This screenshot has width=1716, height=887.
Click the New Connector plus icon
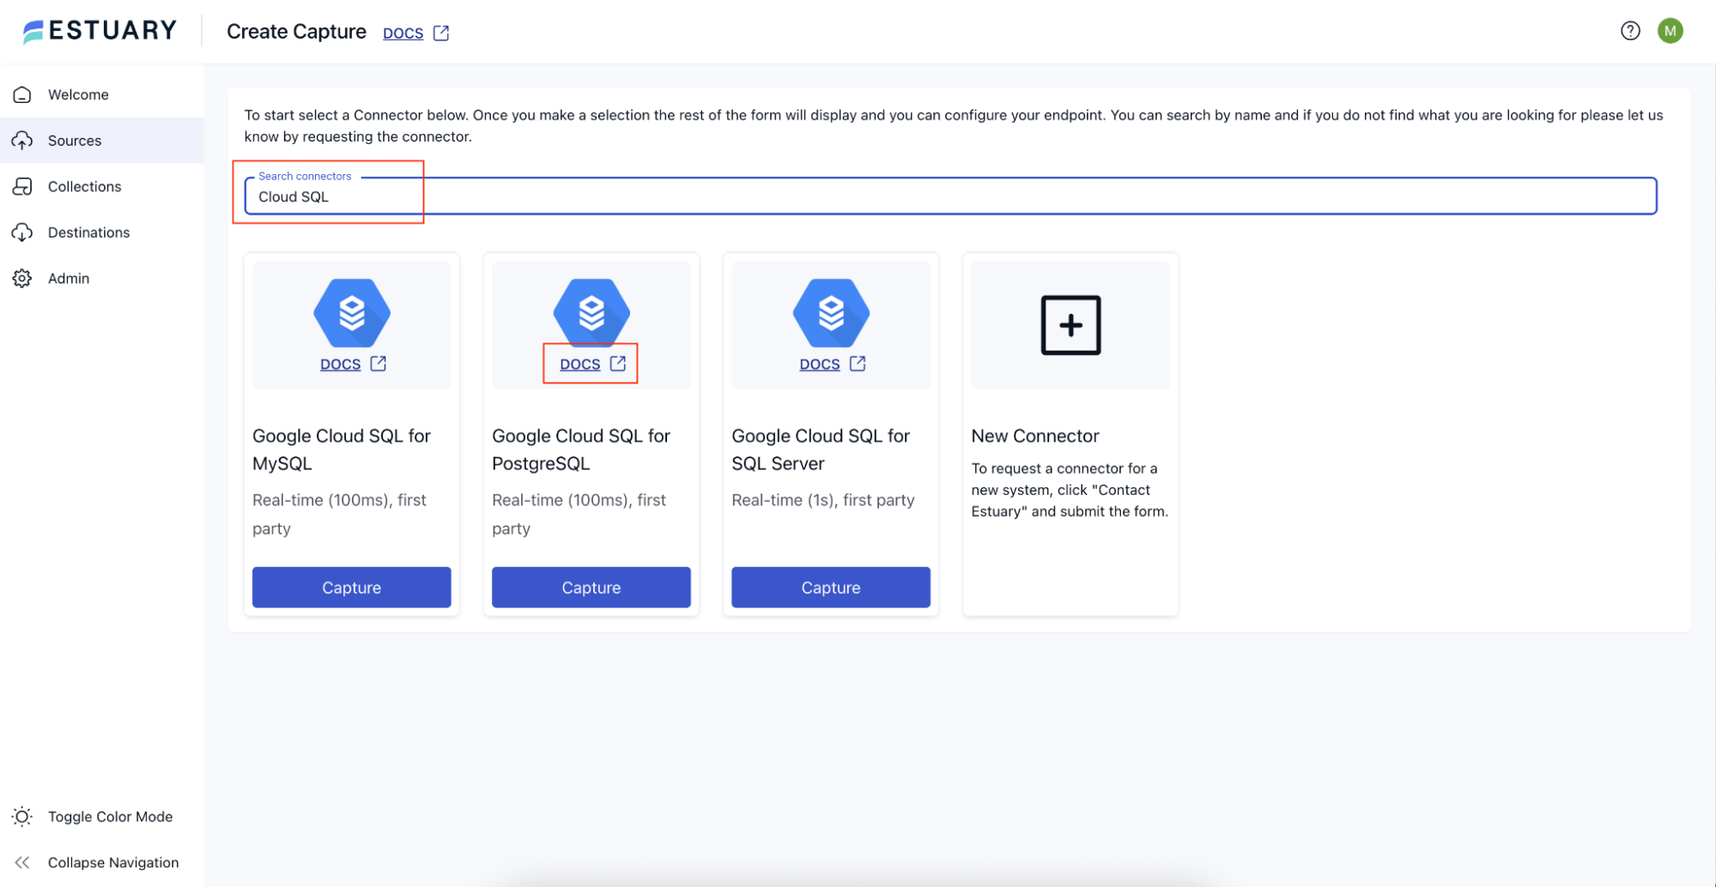[1070, 325]
